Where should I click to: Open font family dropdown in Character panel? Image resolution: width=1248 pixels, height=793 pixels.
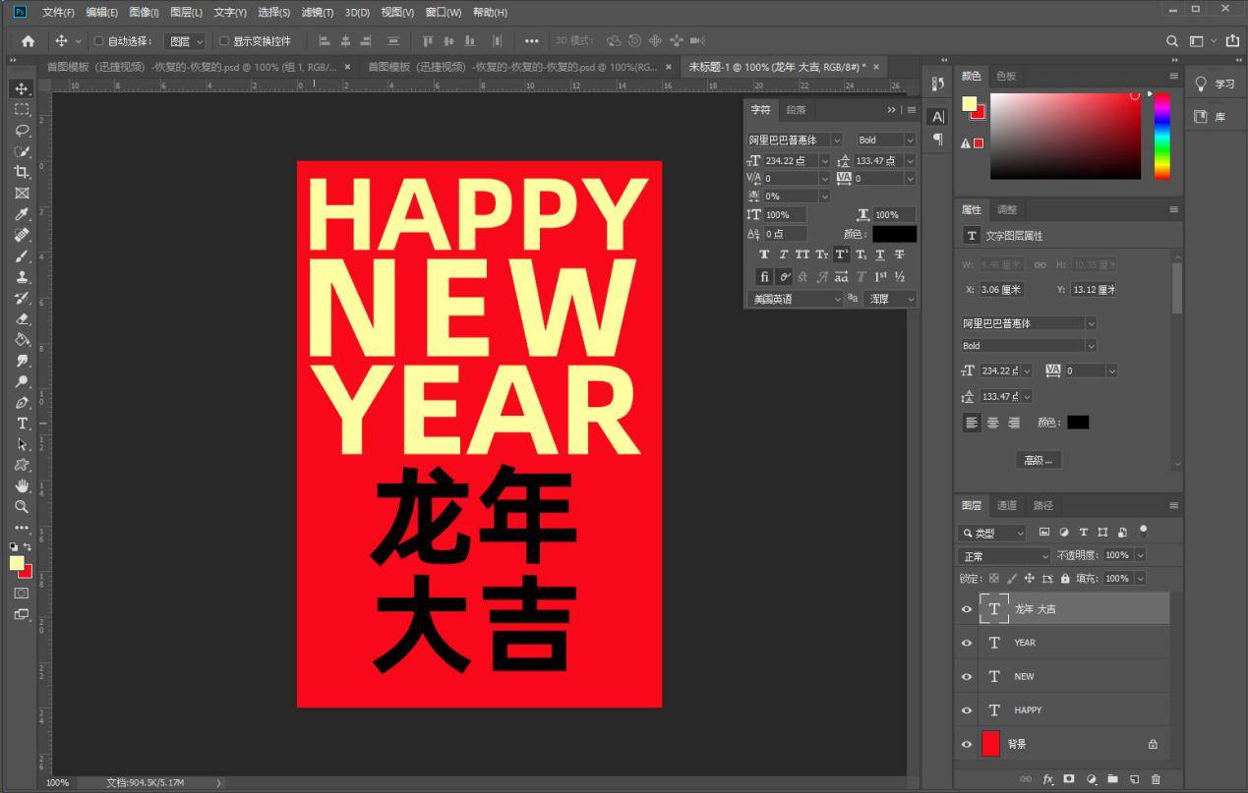795,140
